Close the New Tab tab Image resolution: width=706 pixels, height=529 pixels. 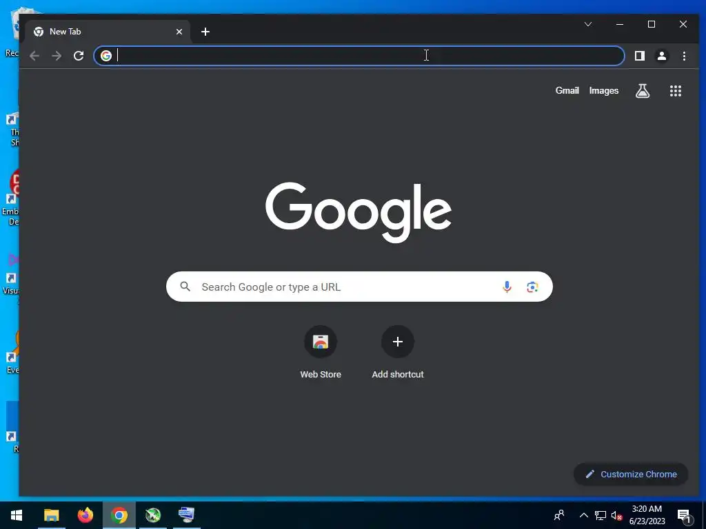pos(179,32)
